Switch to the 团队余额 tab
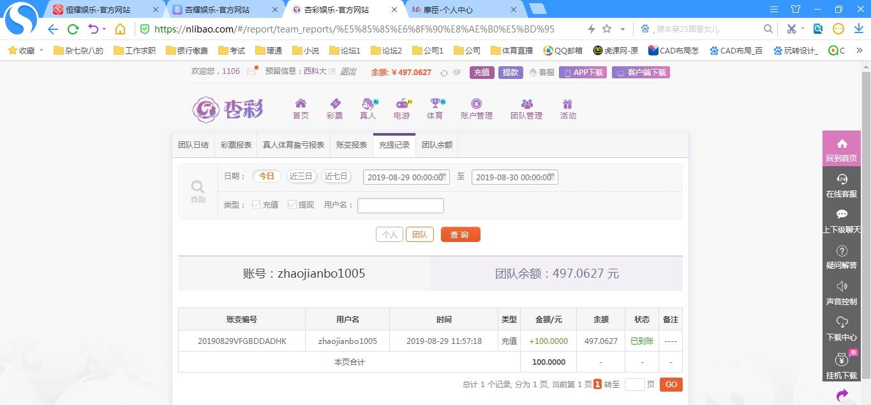 [x=436, y=145]
